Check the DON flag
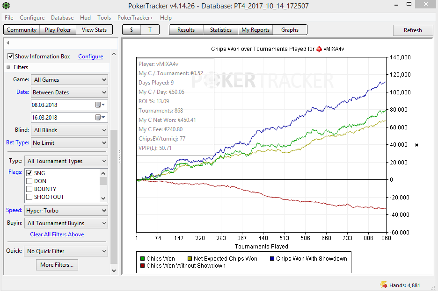Image resolution: width=438 pixels, height=291 pixels. 29,181
